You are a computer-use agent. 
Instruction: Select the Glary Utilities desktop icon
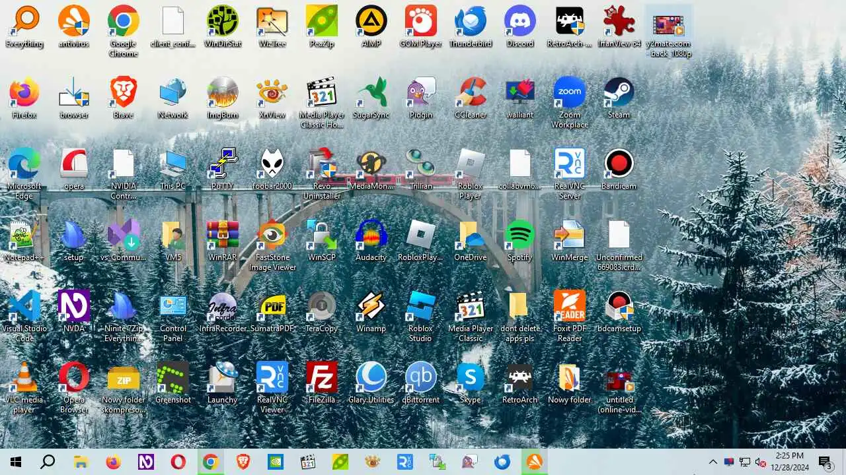pyautogui.click(x=371, y=383)
